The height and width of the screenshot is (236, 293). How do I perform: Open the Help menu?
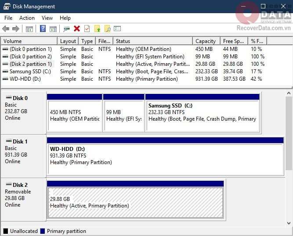coord(65,18)
